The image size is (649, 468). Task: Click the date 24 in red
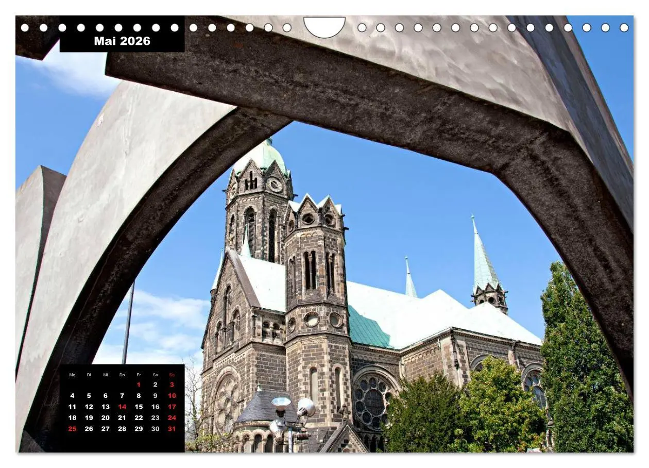(172, 417)
